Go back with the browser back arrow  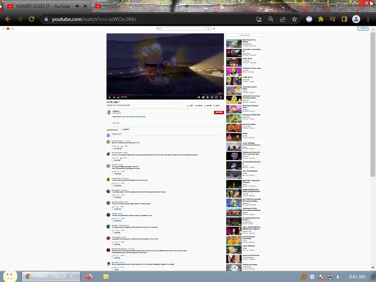[8, 19]
